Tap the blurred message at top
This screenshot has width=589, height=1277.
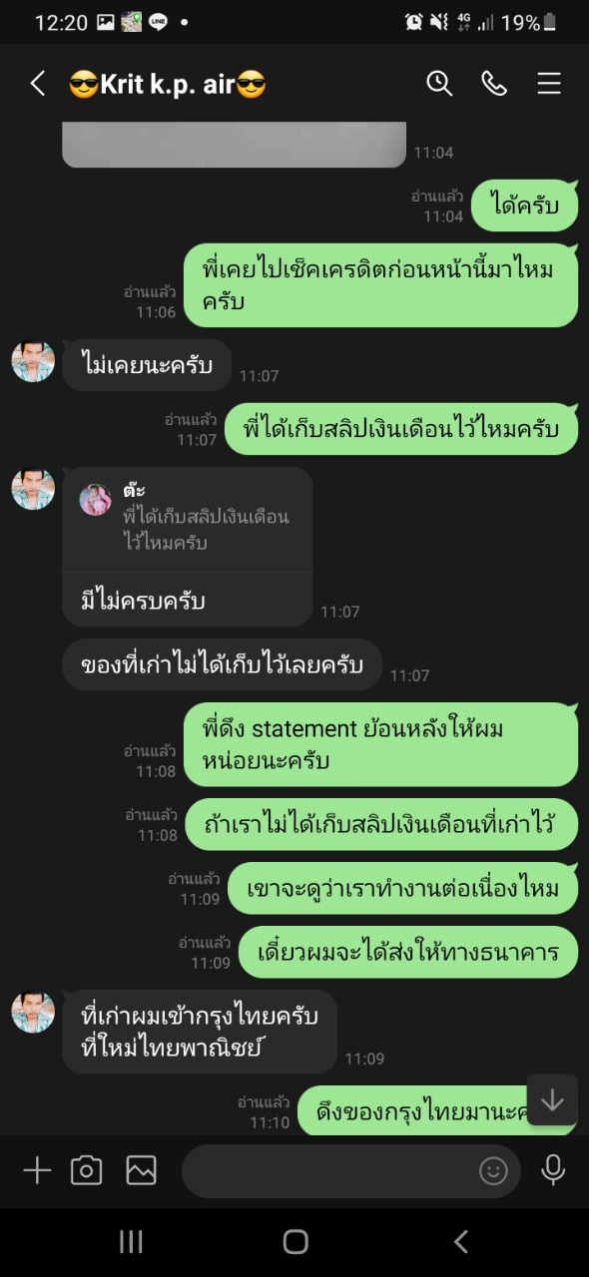point(235,144)
